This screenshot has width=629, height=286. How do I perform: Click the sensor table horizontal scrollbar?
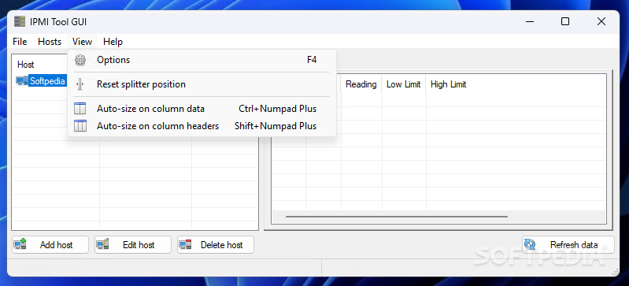click(x=396, y=217)
